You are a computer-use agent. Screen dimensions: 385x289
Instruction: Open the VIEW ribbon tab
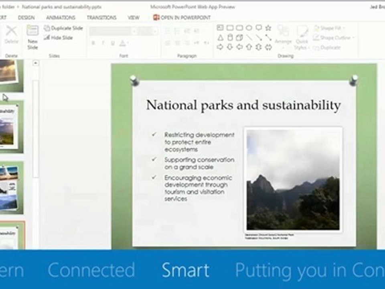tap(133, 17)
